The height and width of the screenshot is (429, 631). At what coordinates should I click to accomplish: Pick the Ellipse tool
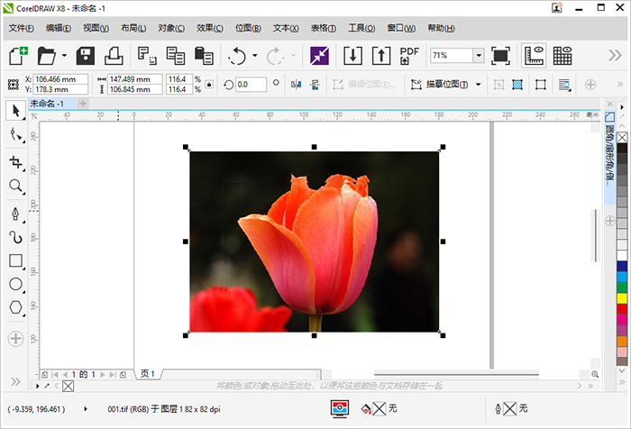15,285
